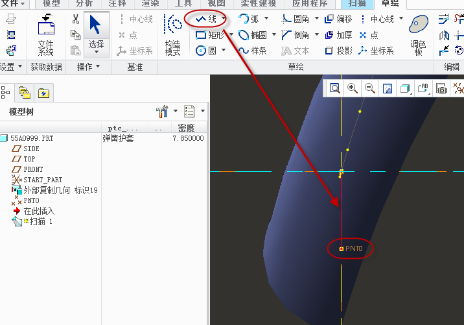The height and width of the screenshot is (325, 464).
Task: Select the Chamfer (倒角) tool
Action: [x=296, y=35]
